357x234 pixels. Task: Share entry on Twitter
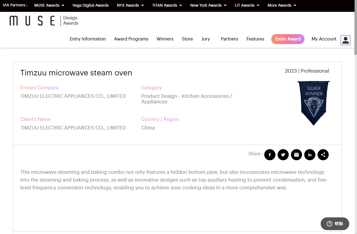283,155
